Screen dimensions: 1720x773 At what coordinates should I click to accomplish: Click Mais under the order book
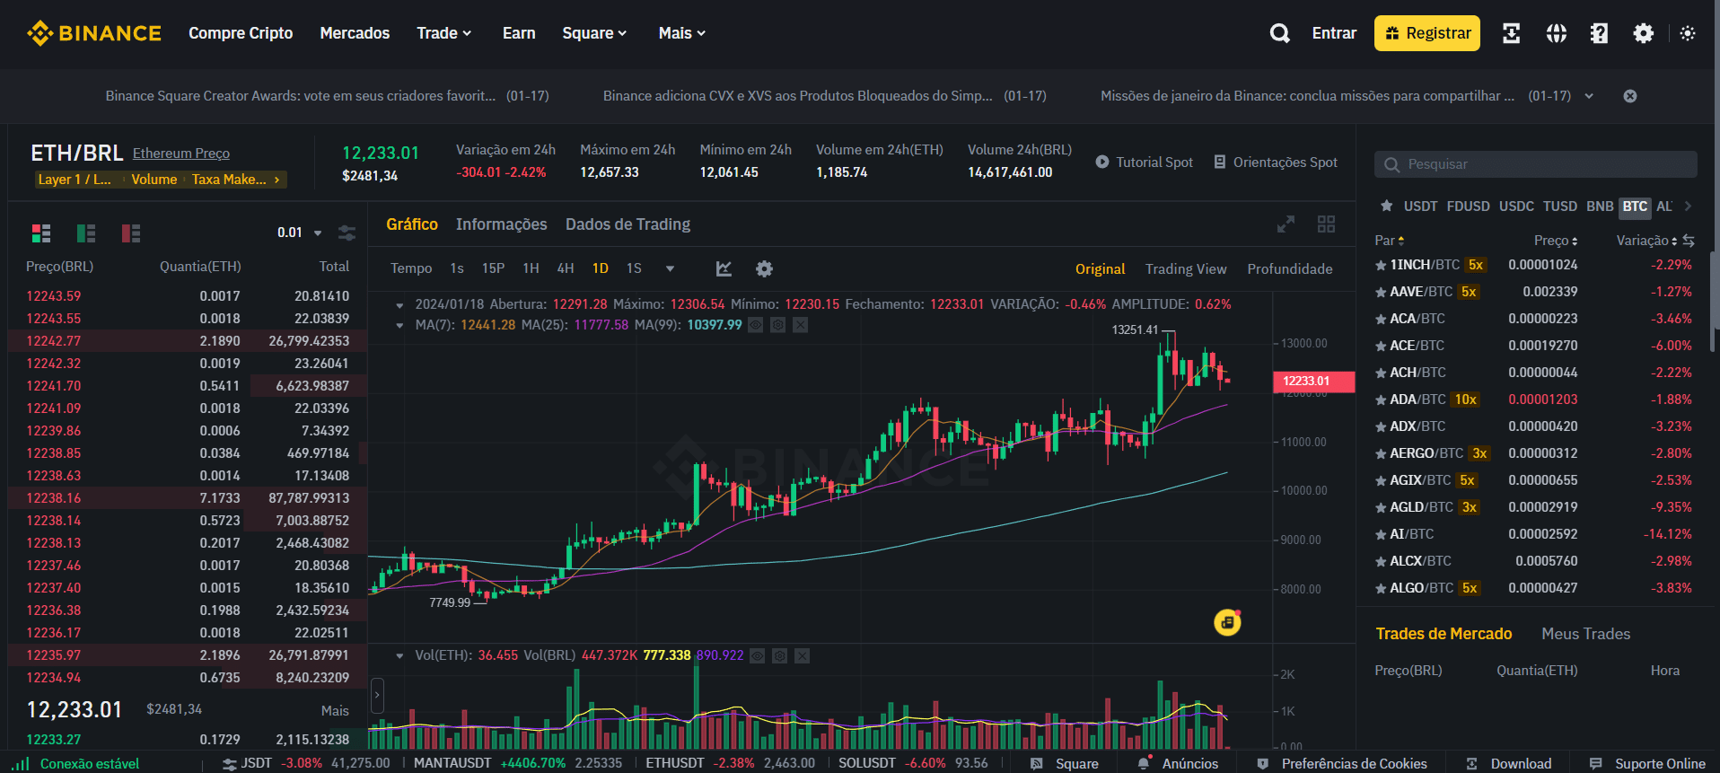click(335, 711)
